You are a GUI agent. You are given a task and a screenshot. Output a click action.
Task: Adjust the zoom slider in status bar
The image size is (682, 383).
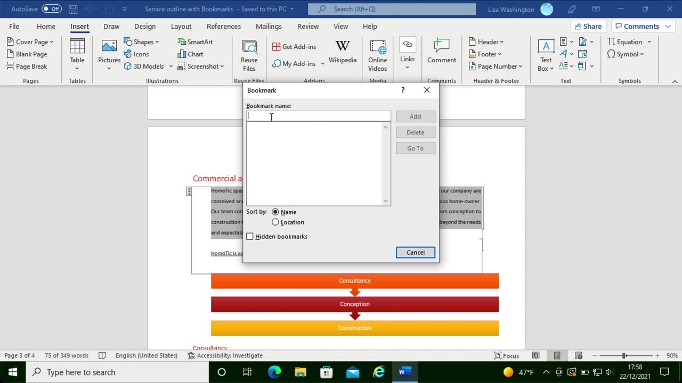624,355
